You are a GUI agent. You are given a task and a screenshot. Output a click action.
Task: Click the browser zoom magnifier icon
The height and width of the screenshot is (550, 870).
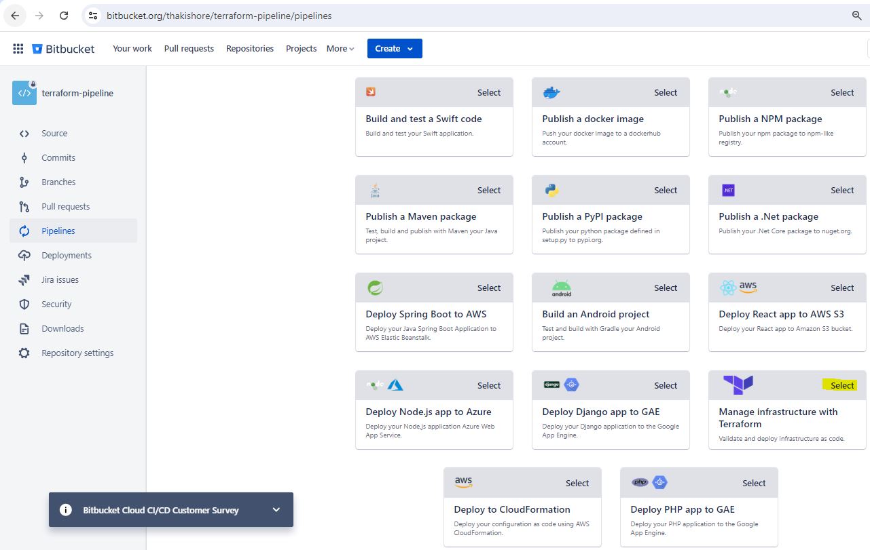(856, 16)
